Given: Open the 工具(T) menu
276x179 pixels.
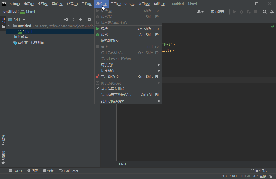Looking at the screenshot, I should click(x=116, y=4).
